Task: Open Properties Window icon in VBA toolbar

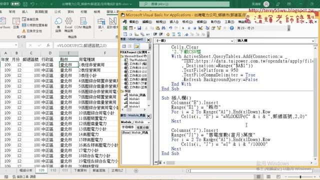Action: 213,28
